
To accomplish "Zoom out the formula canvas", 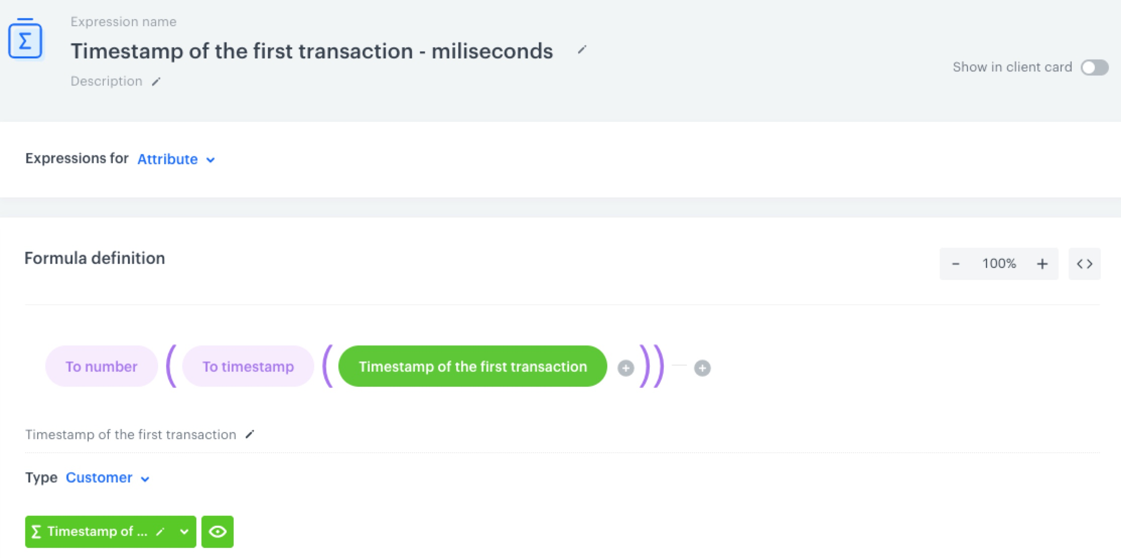I will 955,264.
